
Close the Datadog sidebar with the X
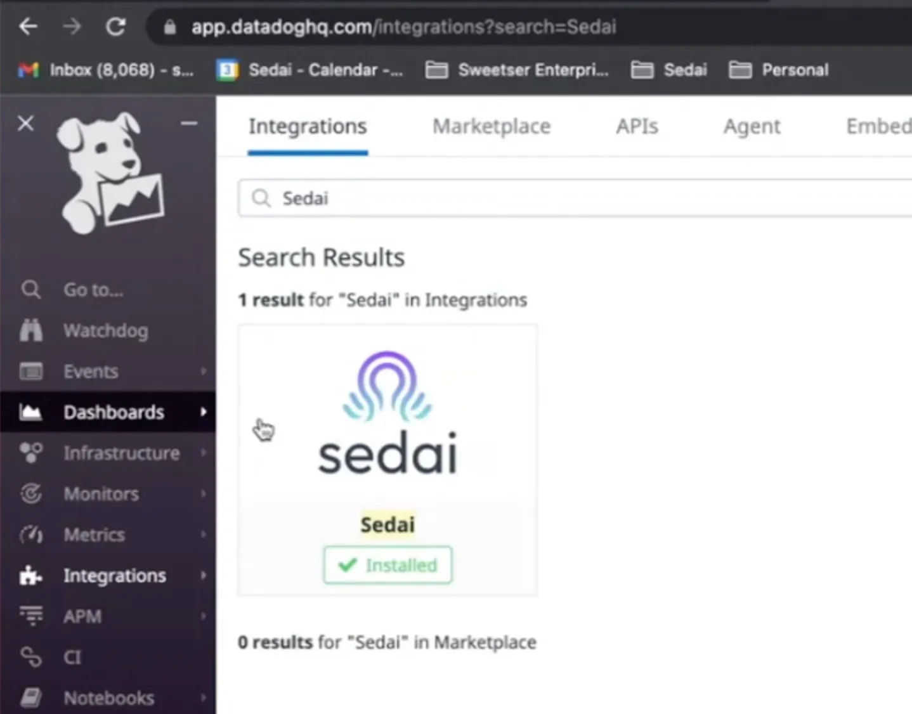[25, 123]
